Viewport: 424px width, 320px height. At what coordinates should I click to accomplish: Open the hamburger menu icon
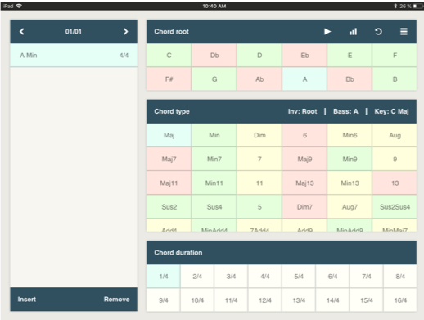[x=404, y=32]
